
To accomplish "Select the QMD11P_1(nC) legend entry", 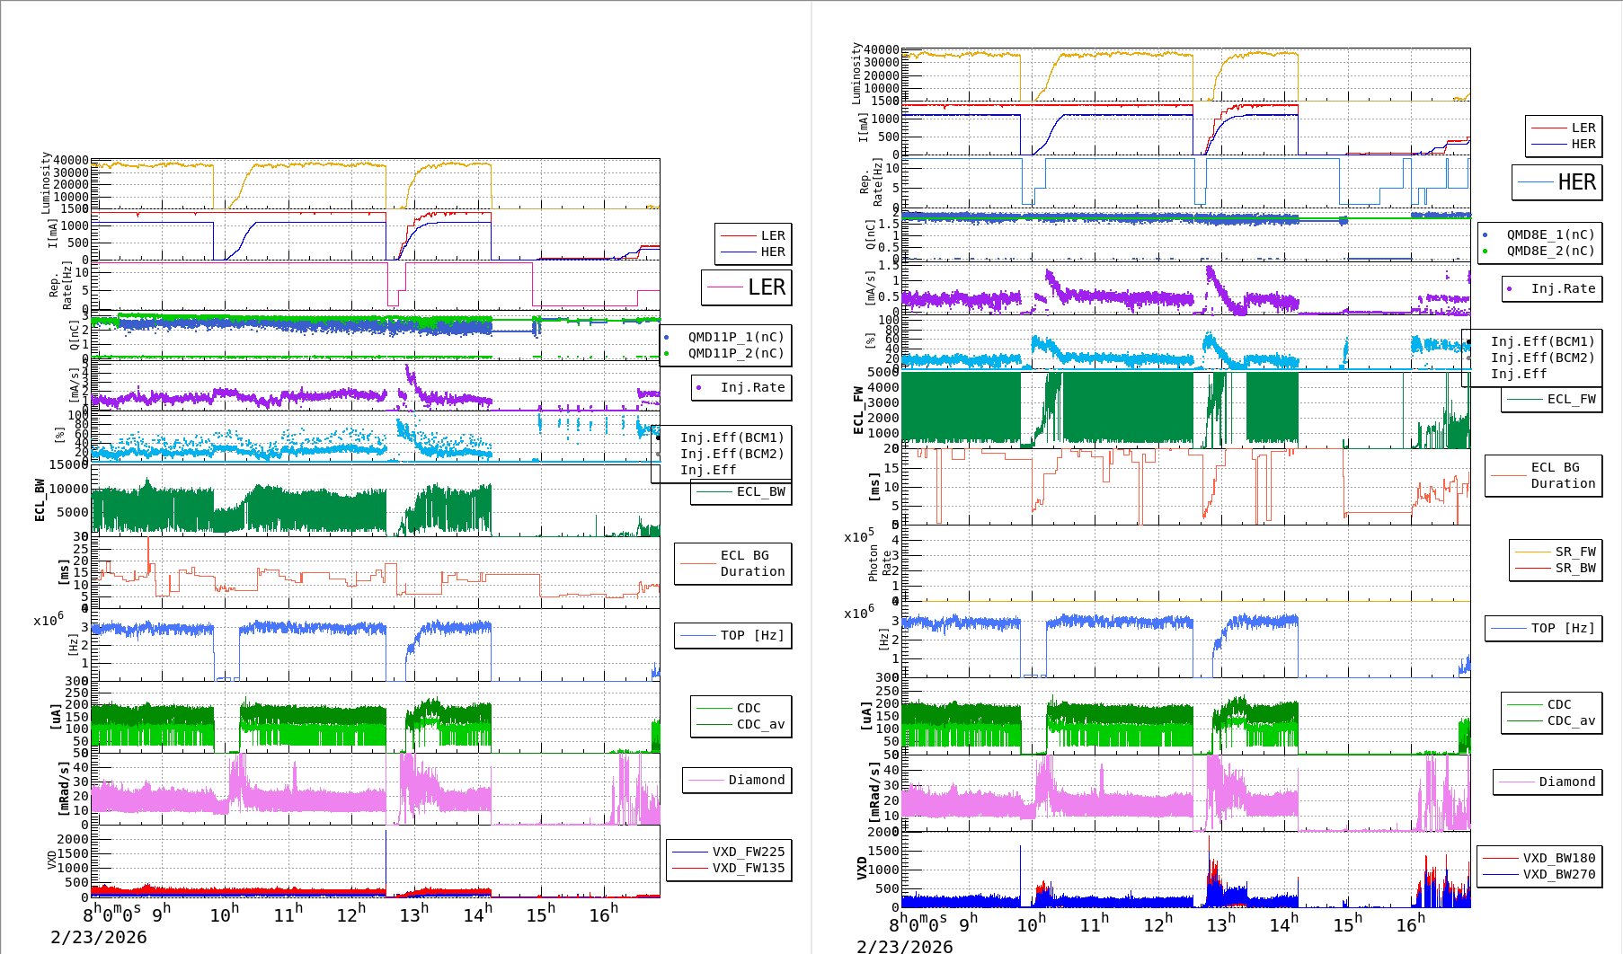I will point(735,337).
